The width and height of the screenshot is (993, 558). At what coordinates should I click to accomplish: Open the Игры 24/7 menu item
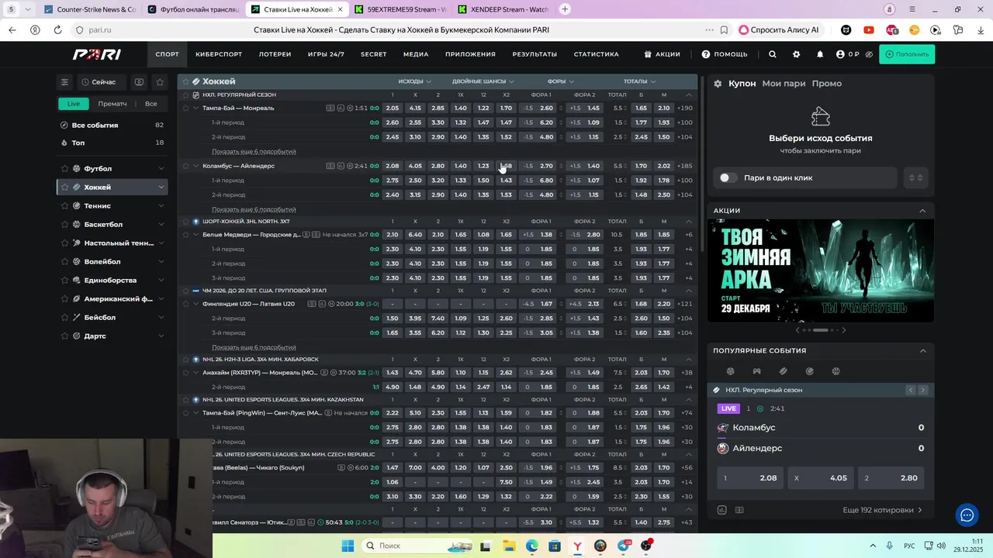tap(326, 54)
